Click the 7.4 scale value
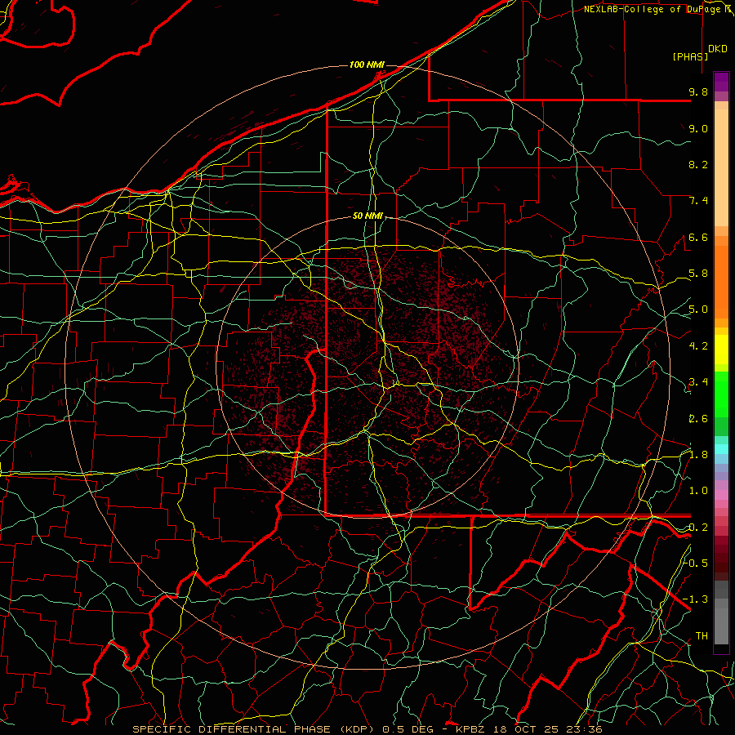The height and width of the screenshot is (735, 735). (x=698, y=201)
